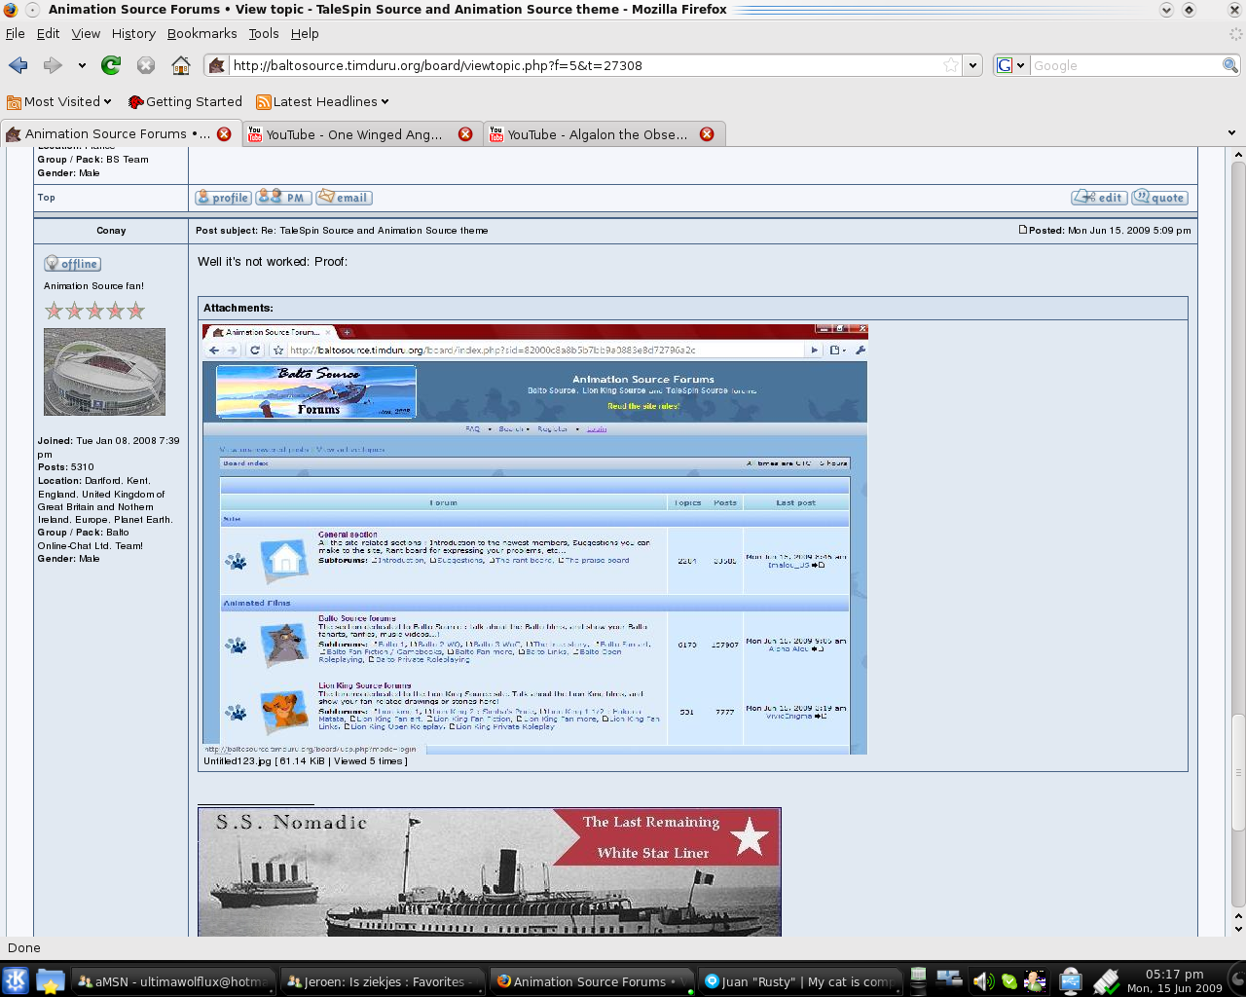Open the KDE application launcher menu
The image size is (1246, 997).
[15, 980]
